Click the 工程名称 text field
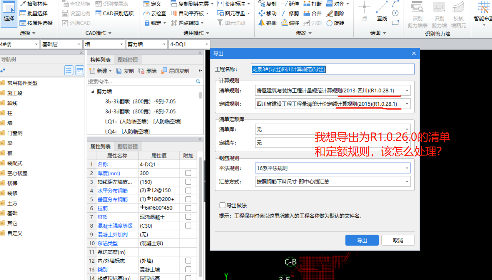This screenshot has height=280, width=492. 333,69
